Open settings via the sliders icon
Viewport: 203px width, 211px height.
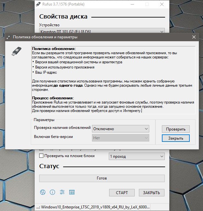point(62,192)
